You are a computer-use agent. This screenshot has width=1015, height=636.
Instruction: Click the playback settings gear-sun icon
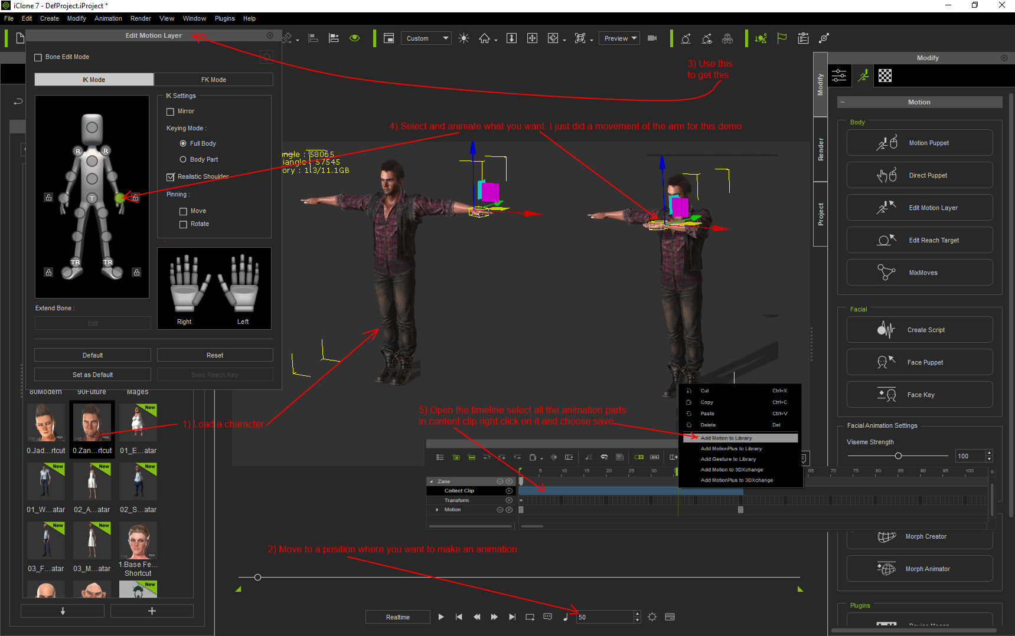652,617
